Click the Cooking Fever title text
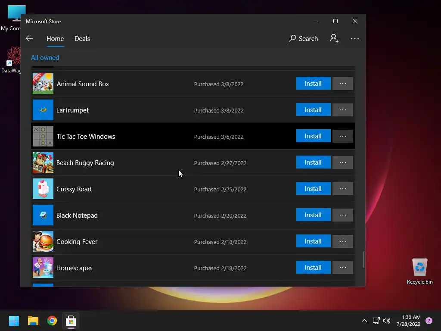 click(77, 241)
